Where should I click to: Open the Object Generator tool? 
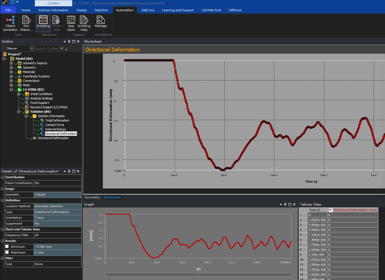[10, 23]
